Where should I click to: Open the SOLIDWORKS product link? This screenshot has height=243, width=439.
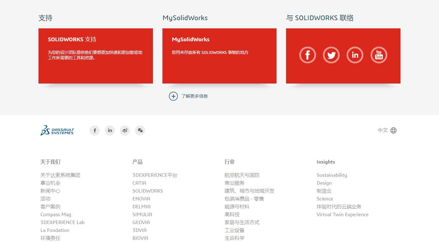point(148,191)
